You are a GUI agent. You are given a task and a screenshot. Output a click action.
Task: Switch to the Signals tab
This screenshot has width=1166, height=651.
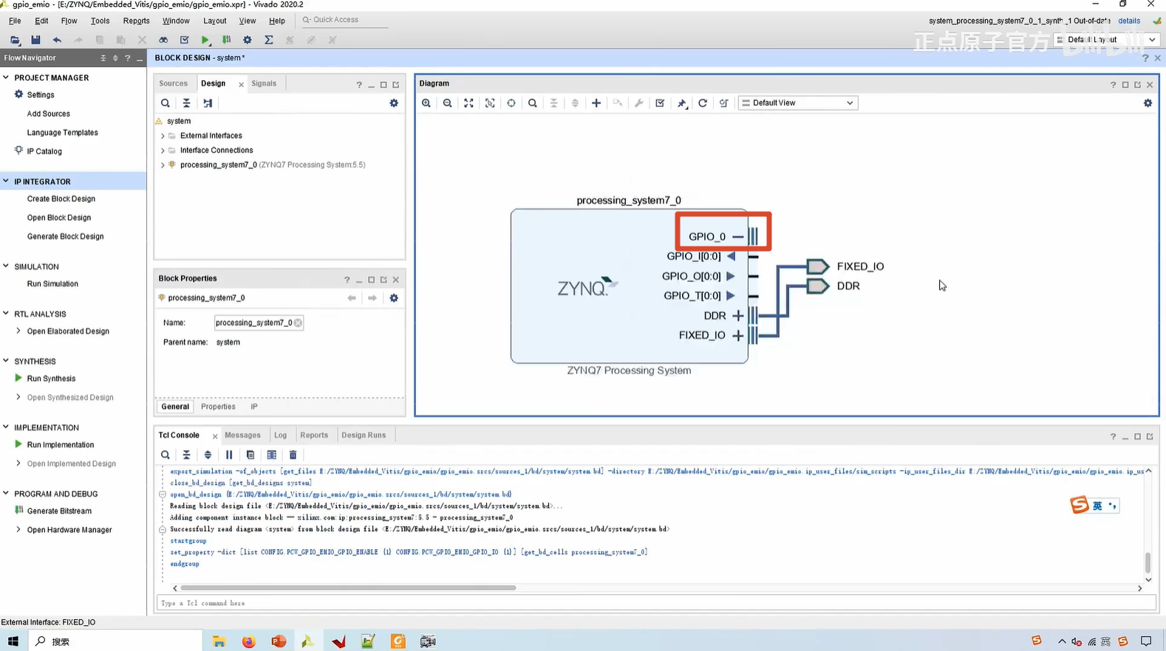tap(264, 83)
